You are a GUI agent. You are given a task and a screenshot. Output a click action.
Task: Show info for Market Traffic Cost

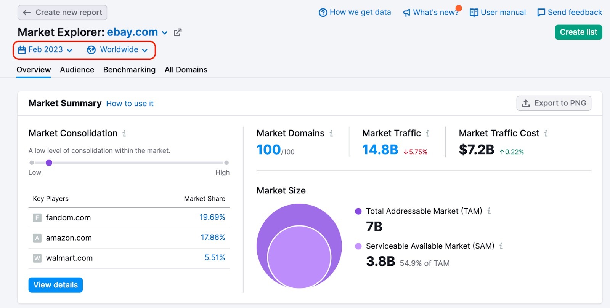pos(546,133)
